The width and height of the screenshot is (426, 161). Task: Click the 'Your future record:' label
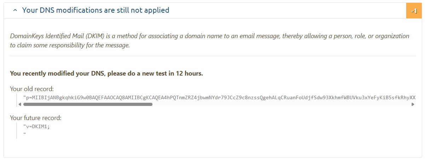[36, 118]
